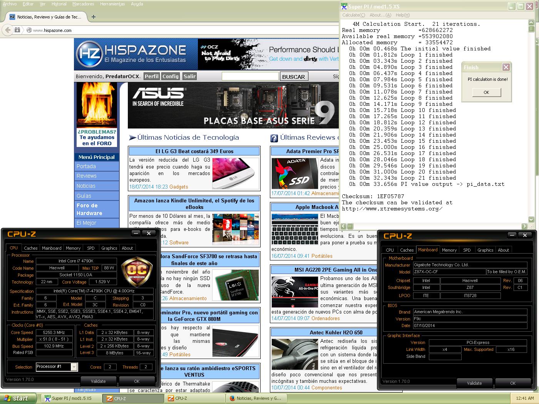Open the Marcadores menu in the browser
This screenshot has height=404, width=539.
tap(83, 4)
